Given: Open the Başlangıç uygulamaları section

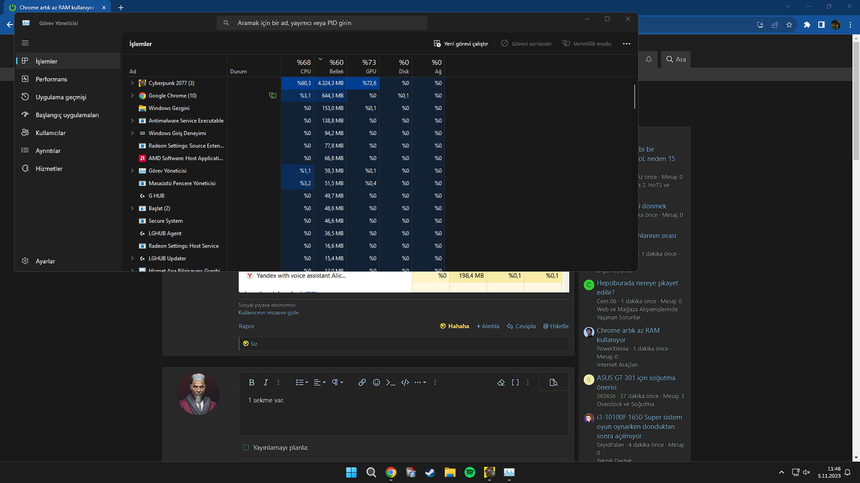Looking at the screenshot, I should pos(67,115).
